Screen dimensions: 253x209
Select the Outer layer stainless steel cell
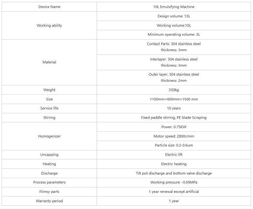[x=174, y=77]
